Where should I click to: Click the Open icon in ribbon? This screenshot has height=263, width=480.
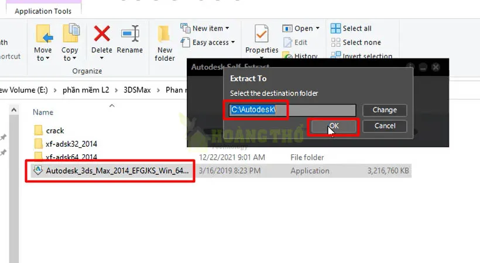pos(287,29)
